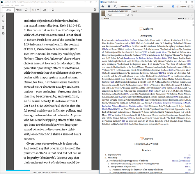195x174 pixels.
Task: Open Kindle search in book sidebar icon
Action: point(3,21)
